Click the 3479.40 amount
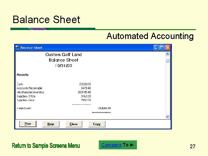 coord(86,88)
